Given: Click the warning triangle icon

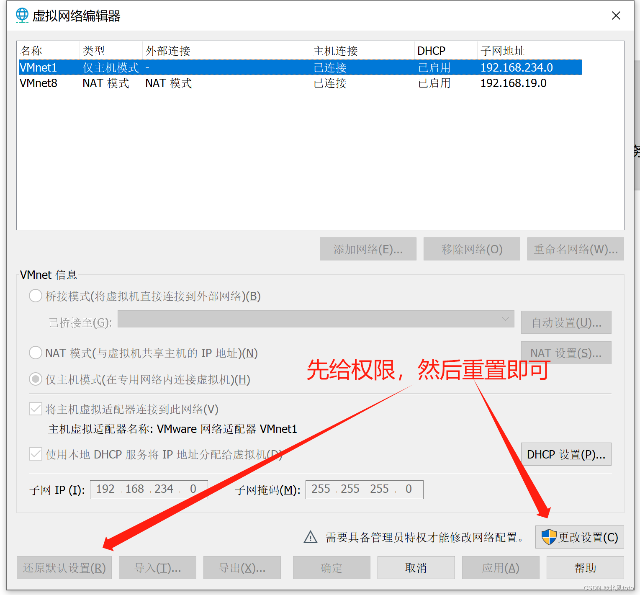Looking at the screenshot, I should click(311, 537).
